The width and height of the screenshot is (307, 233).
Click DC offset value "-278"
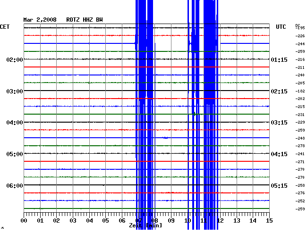(300, 146)
